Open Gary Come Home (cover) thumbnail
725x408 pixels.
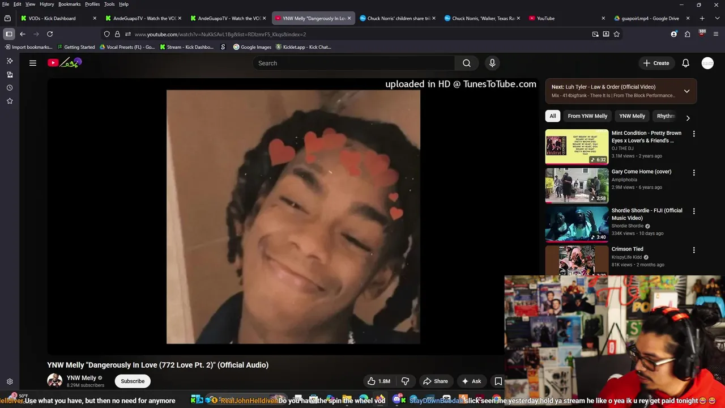point(577,185)
